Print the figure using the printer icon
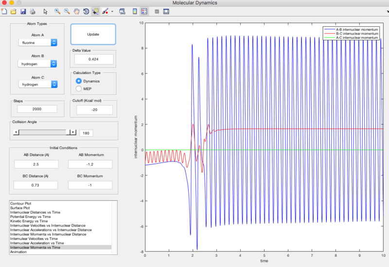389x267 pixels. tap(32, 11)
